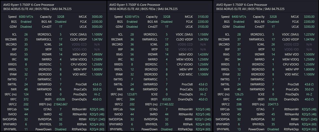Select the MCLK value 3100.00
319x132 pixels.
point(203,17)
